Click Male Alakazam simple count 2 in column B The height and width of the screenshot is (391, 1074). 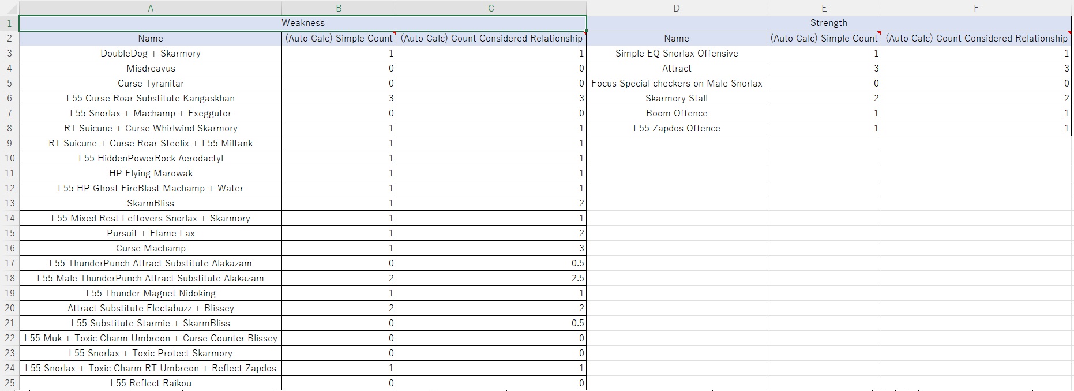[x=339, y=278]
